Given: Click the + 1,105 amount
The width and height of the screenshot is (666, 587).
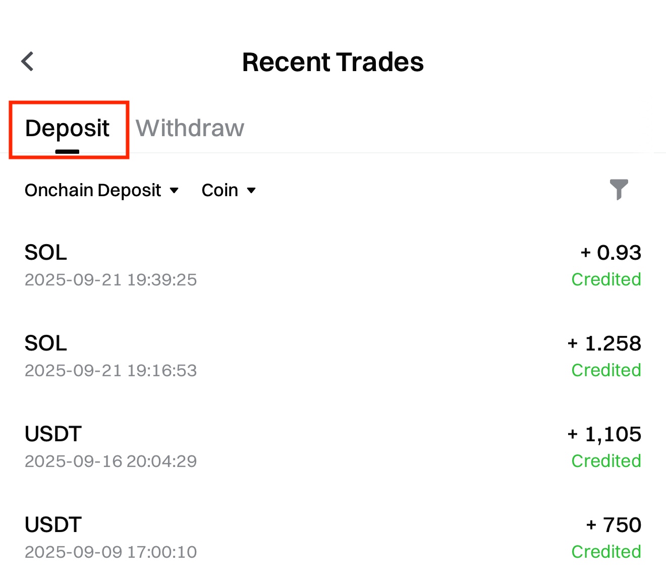Looking at the screenshot, I should pyautogui.click(x=604, y=434).
